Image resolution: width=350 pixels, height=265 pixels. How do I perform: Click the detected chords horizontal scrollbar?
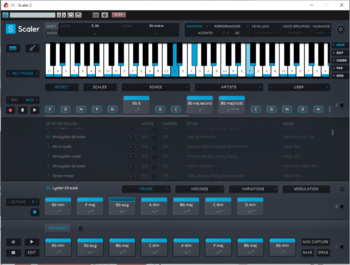point(117,116)
